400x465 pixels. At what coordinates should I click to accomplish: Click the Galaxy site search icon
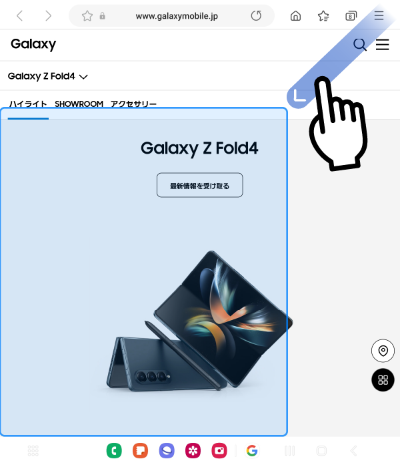[360, 45]
